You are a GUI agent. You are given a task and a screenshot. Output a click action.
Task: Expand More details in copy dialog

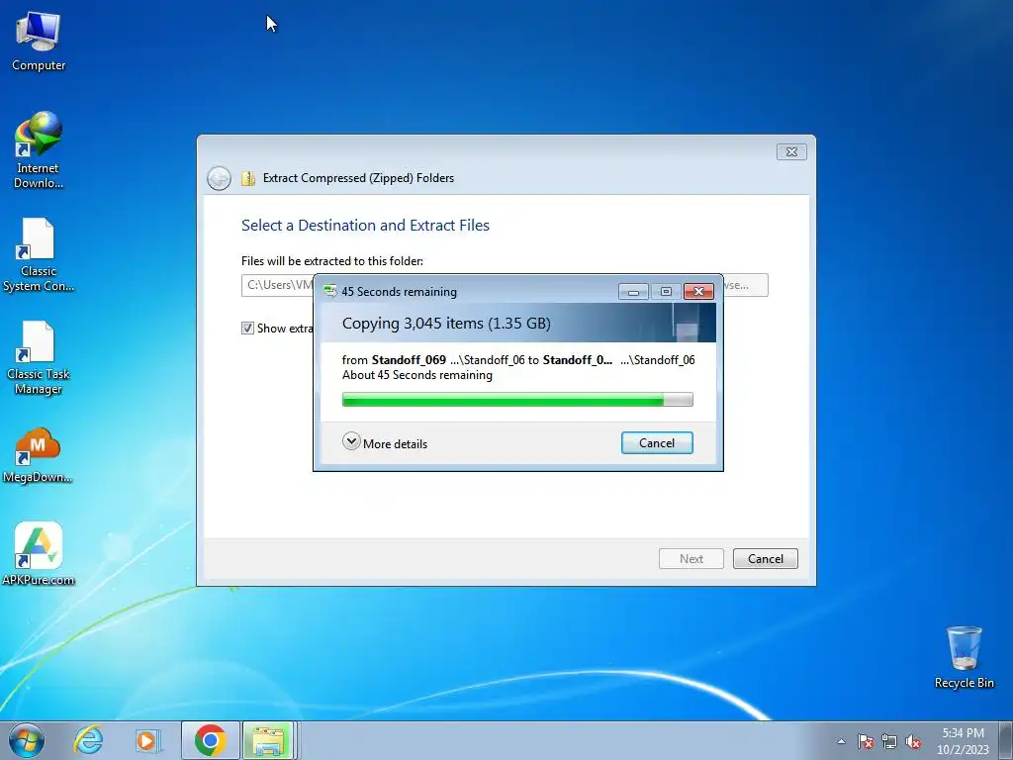[x=385, y=443]
